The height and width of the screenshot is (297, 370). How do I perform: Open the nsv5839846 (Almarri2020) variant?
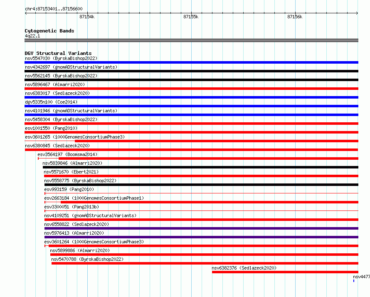point(72,163)
